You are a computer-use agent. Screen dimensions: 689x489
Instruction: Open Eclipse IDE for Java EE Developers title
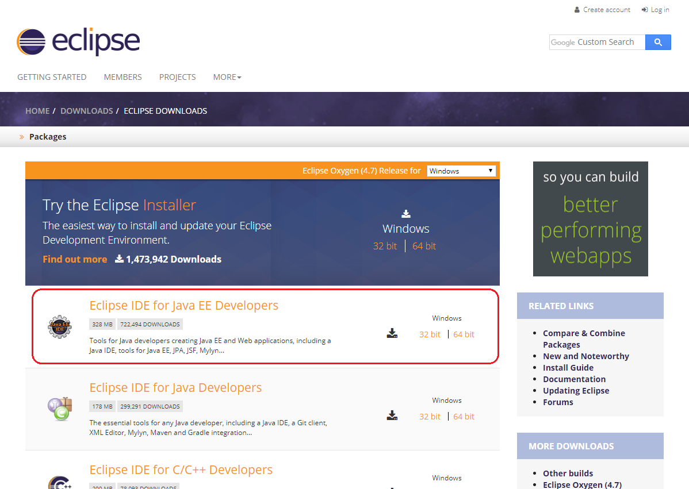(183, 306)
